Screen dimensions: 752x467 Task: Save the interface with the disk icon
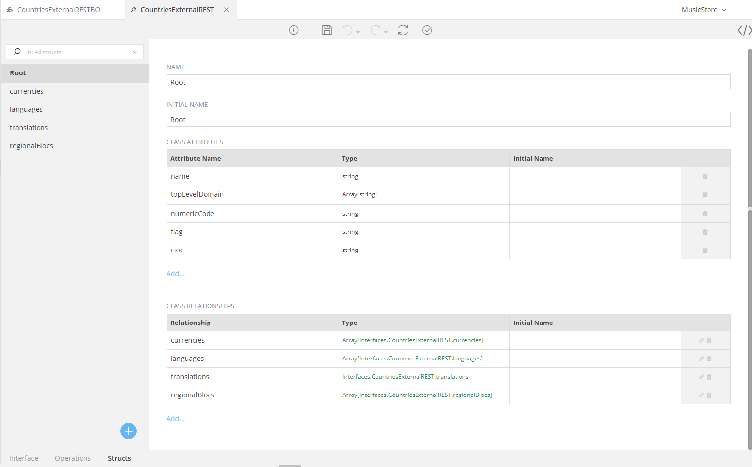[327, 30]
